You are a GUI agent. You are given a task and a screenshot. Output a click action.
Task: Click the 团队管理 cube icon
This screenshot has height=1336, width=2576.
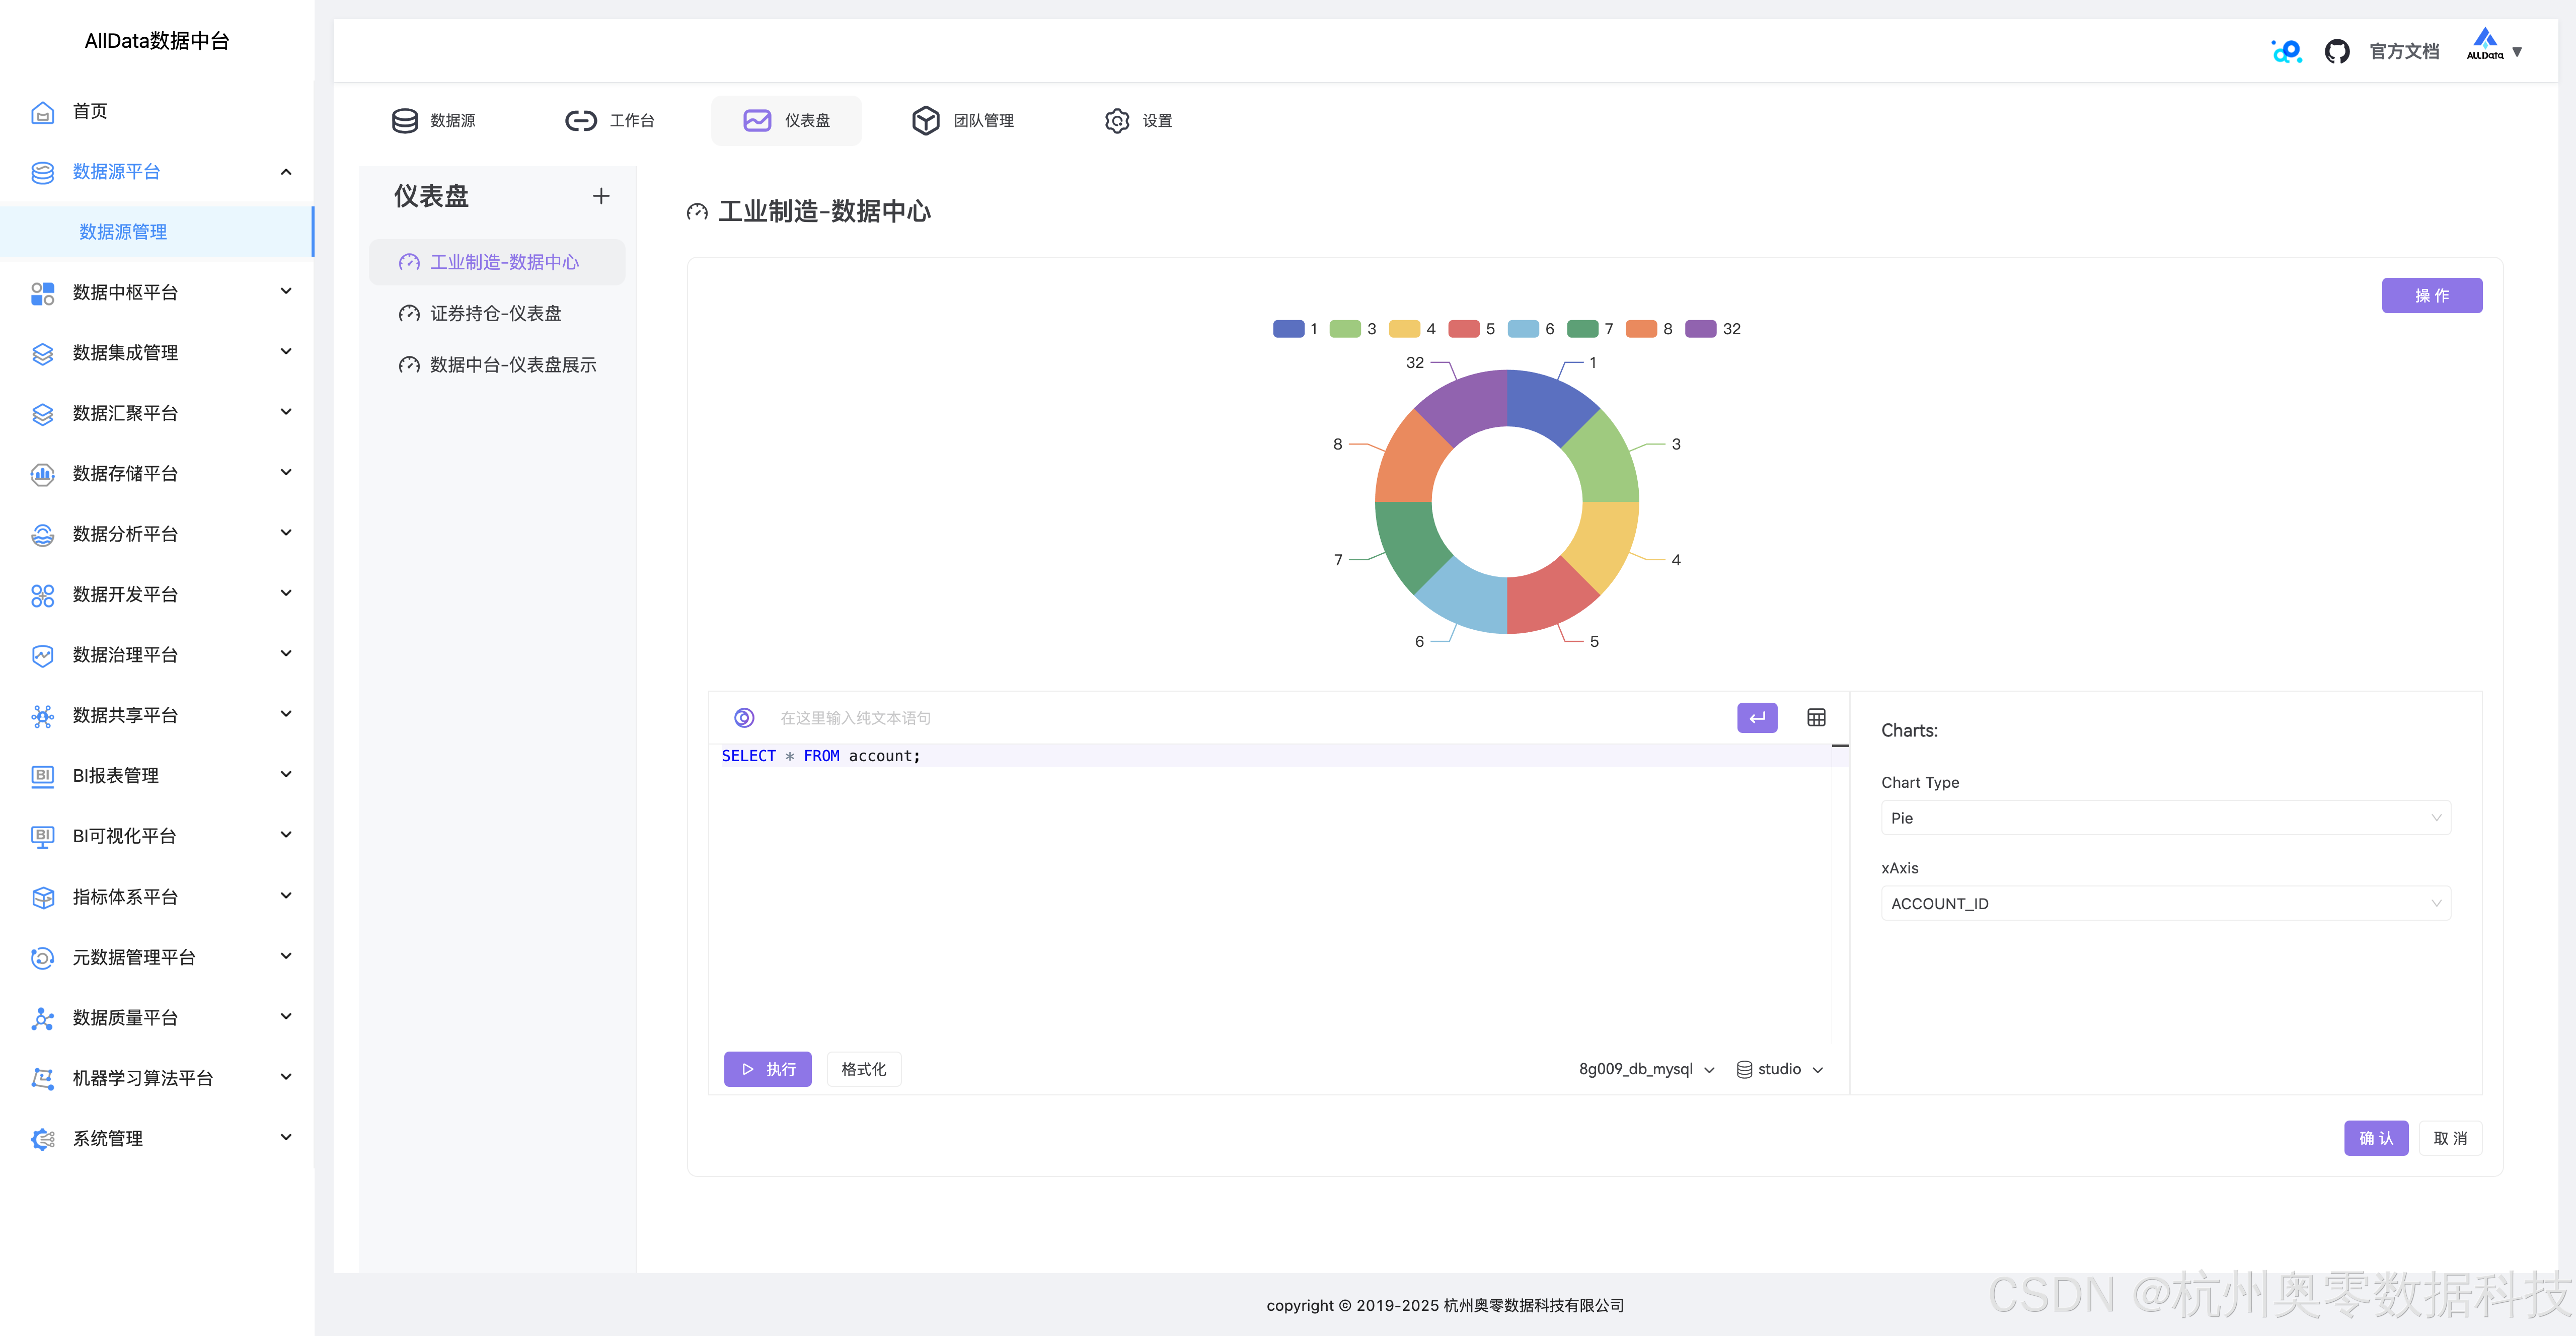tap(925, 120)
